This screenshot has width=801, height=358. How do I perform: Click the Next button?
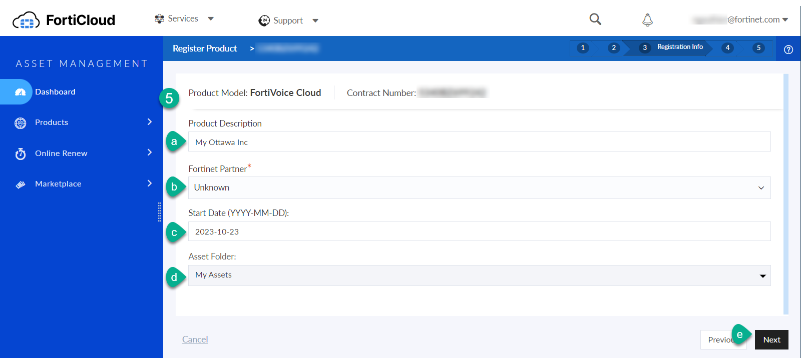771,340
